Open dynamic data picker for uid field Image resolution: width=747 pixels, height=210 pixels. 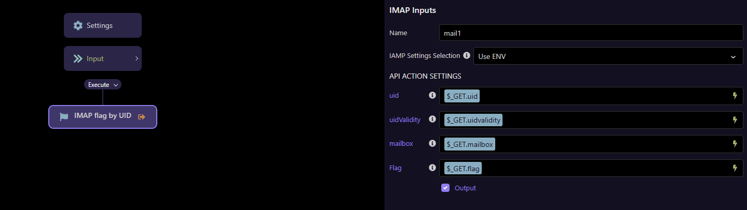click(735, 96)
